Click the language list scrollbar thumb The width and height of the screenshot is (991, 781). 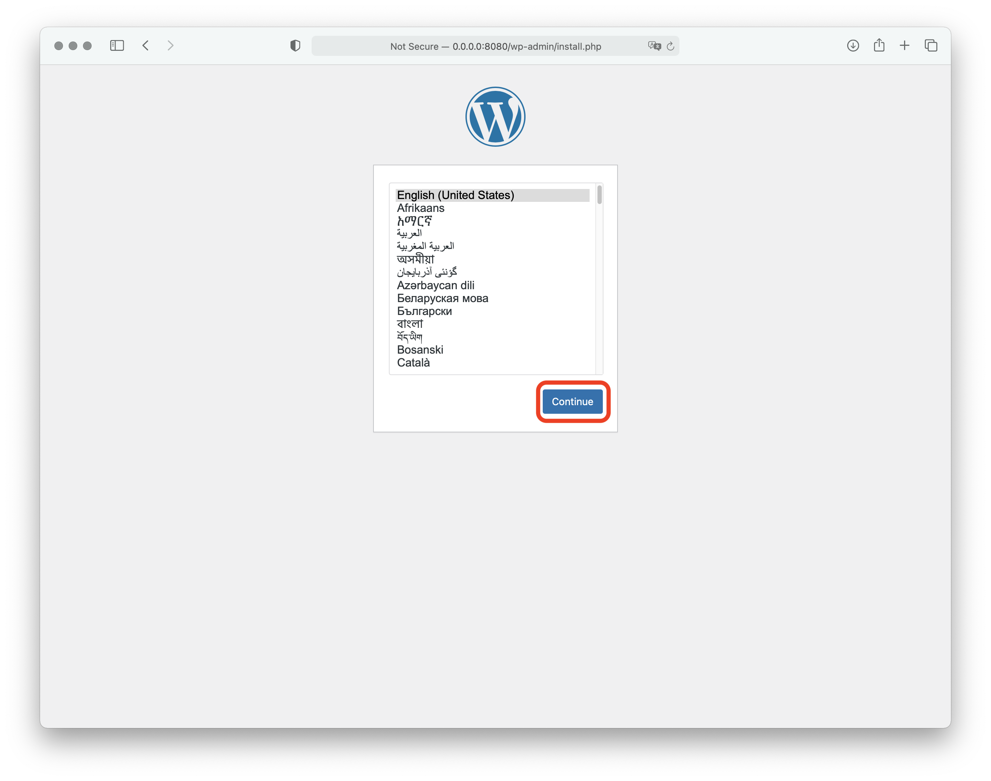(599, 194)
